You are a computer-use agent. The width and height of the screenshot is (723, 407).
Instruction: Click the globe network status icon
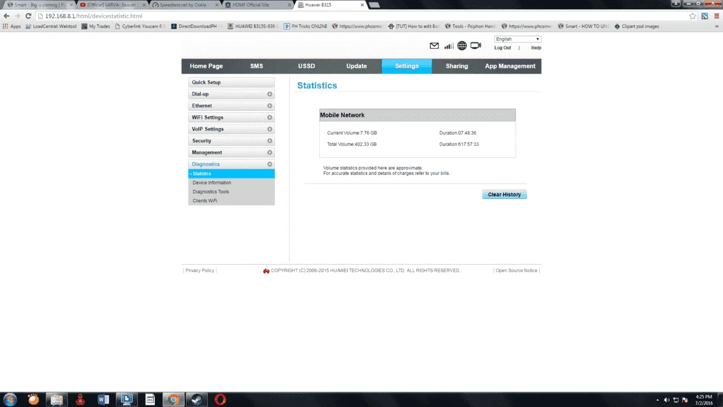(x=462, y=46)
